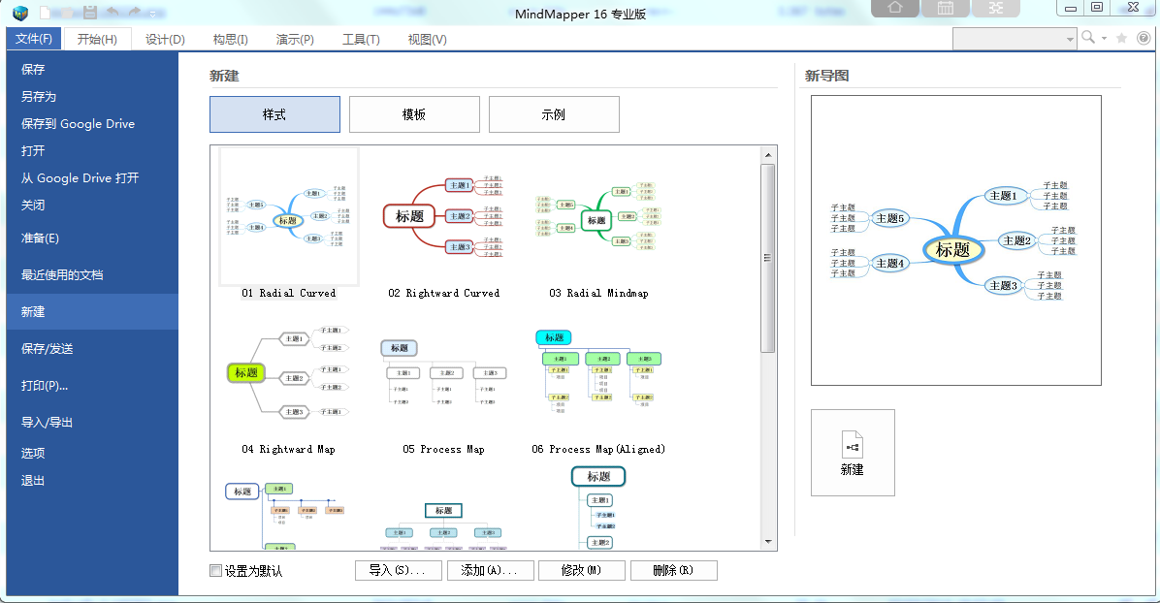The width and height of the screenshot is (1160, 603).
Task: Click the MindMapper app logo icon
Action: click(20, 13)
